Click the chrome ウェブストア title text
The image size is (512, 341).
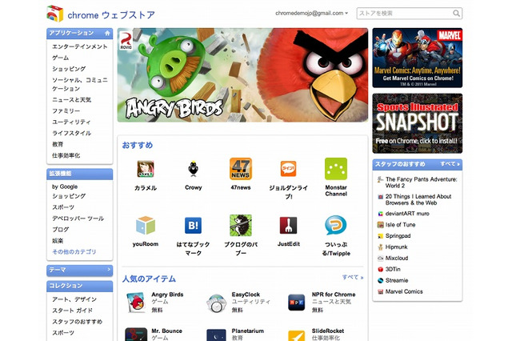click(x=111, y=15)
